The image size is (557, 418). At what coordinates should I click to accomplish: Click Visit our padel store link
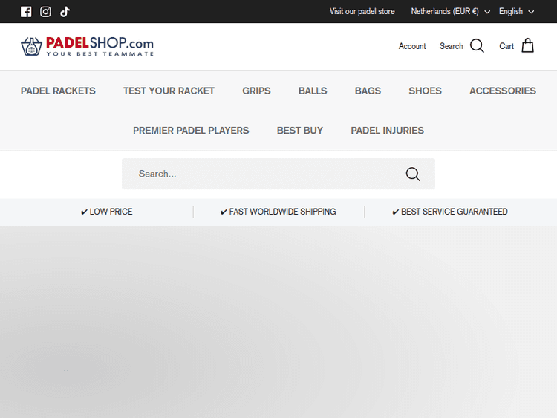362,12
